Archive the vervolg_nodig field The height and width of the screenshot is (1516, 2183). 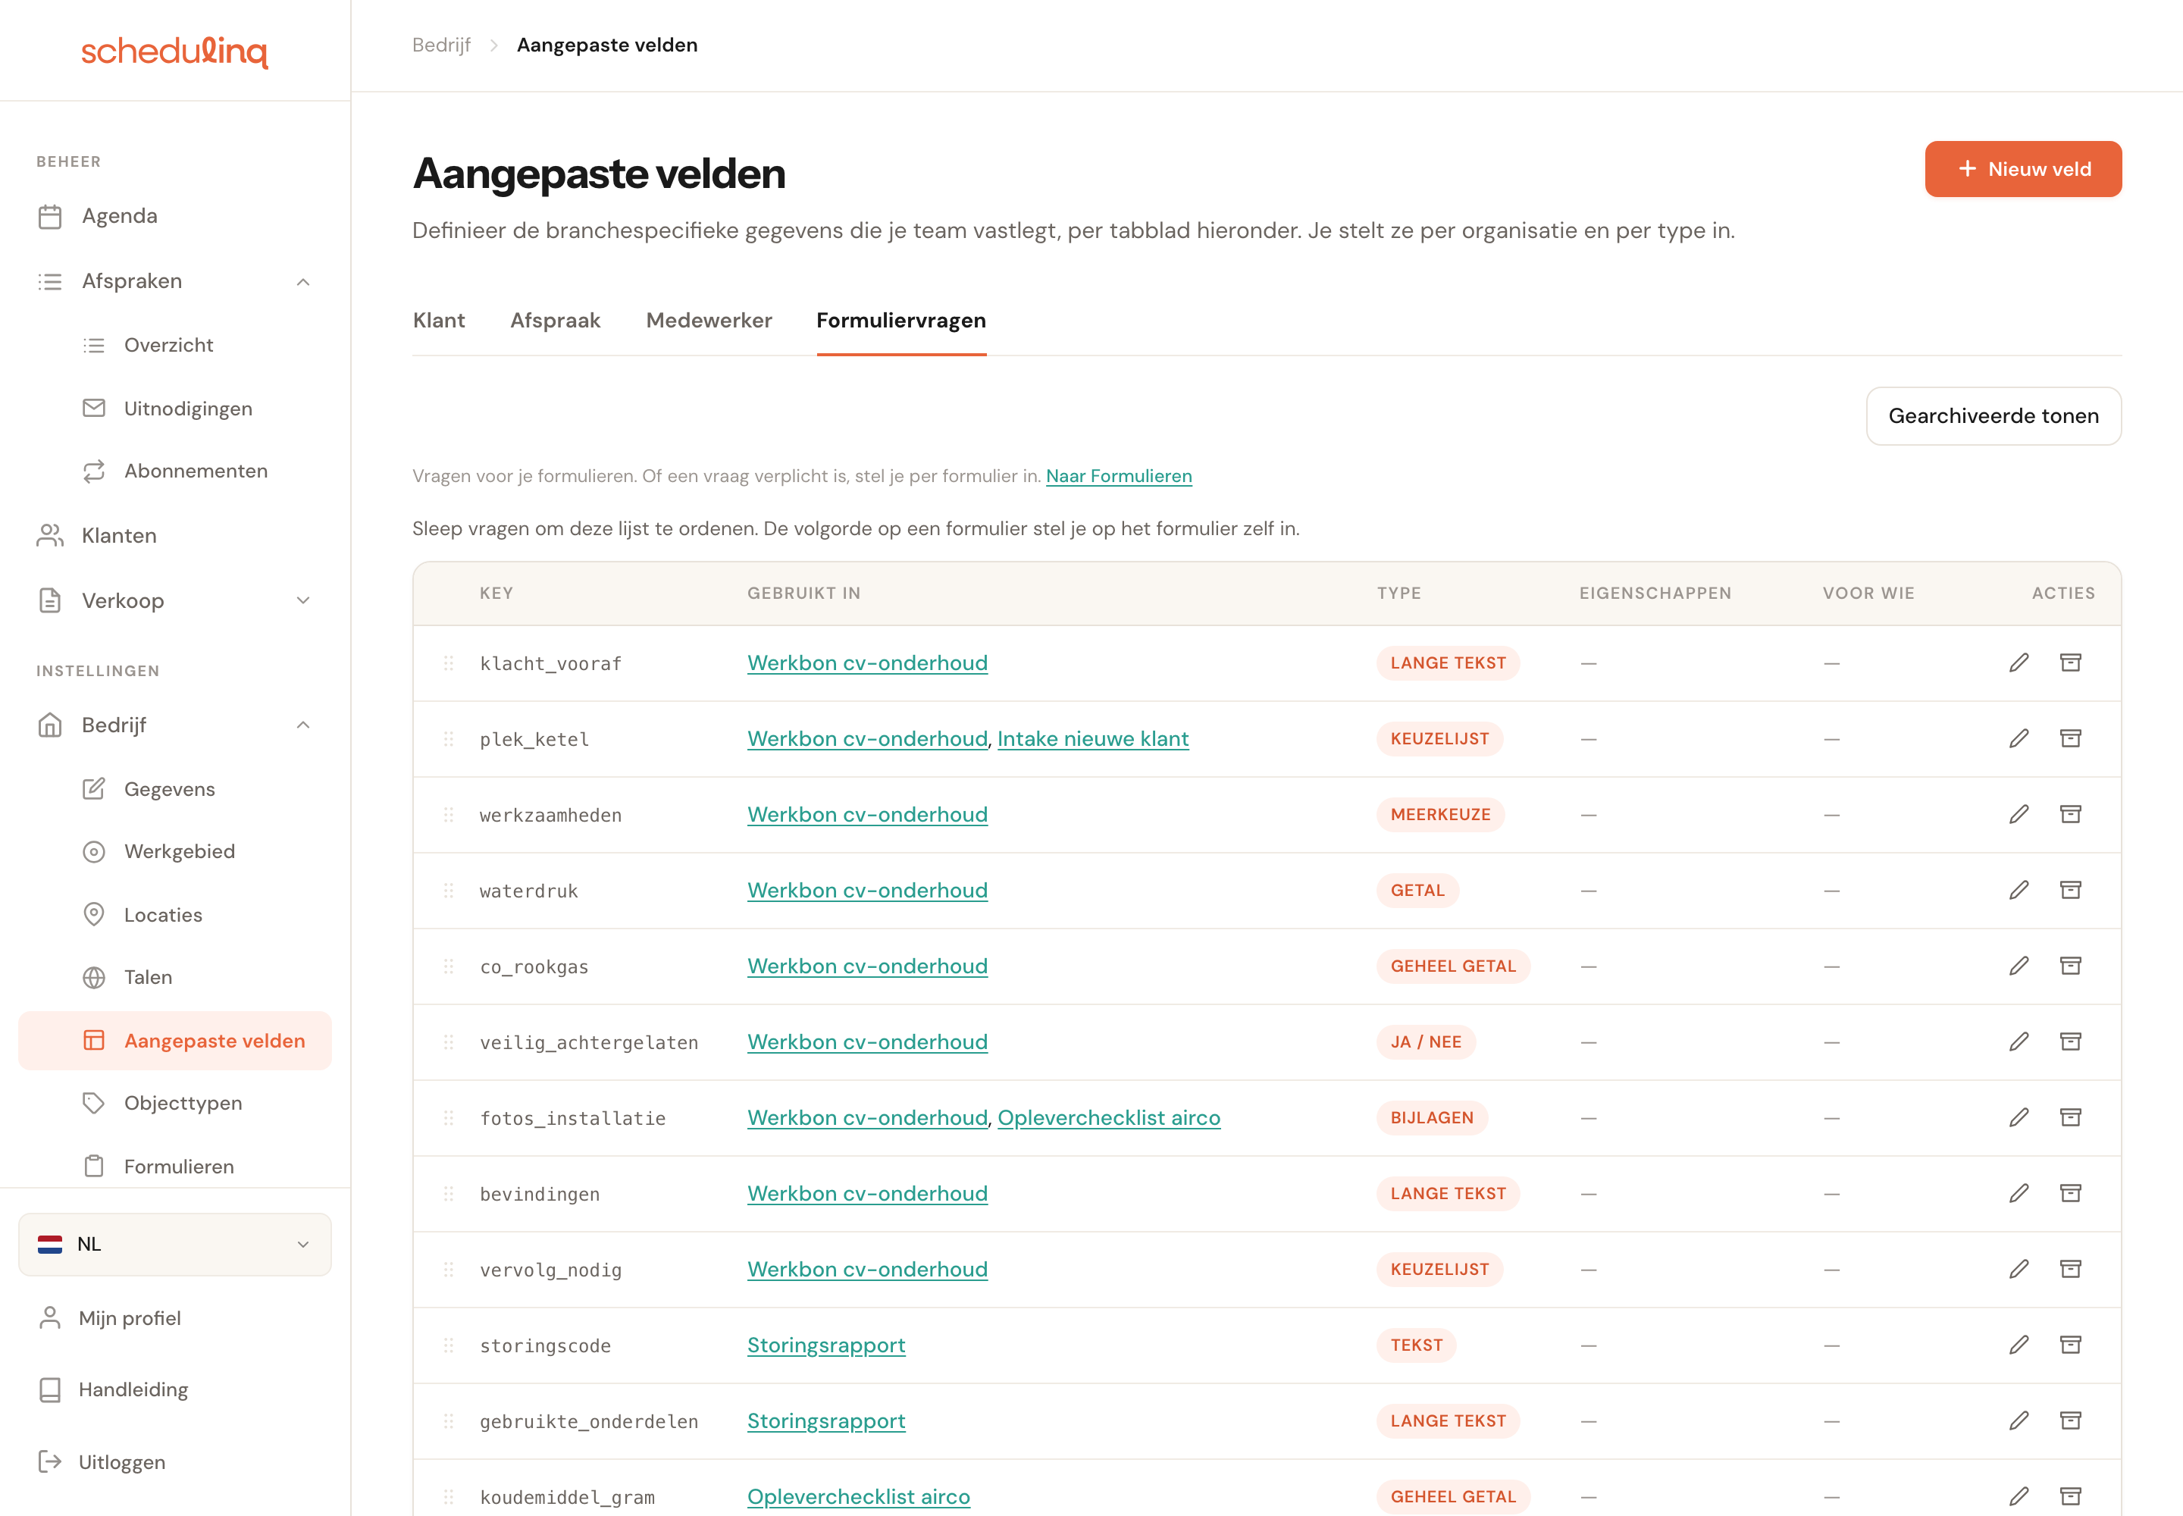pos(2070,1269)
